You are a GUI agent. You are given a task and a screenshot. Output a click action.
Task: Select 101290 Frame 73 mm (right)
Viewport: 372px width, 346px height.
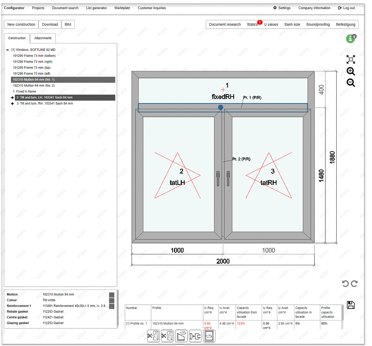33,62
